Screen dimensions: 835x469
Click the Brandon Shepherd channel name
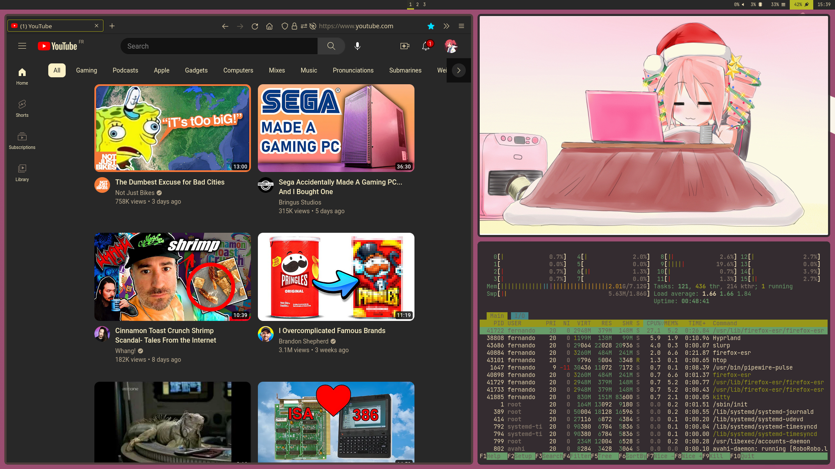[303, 341]
